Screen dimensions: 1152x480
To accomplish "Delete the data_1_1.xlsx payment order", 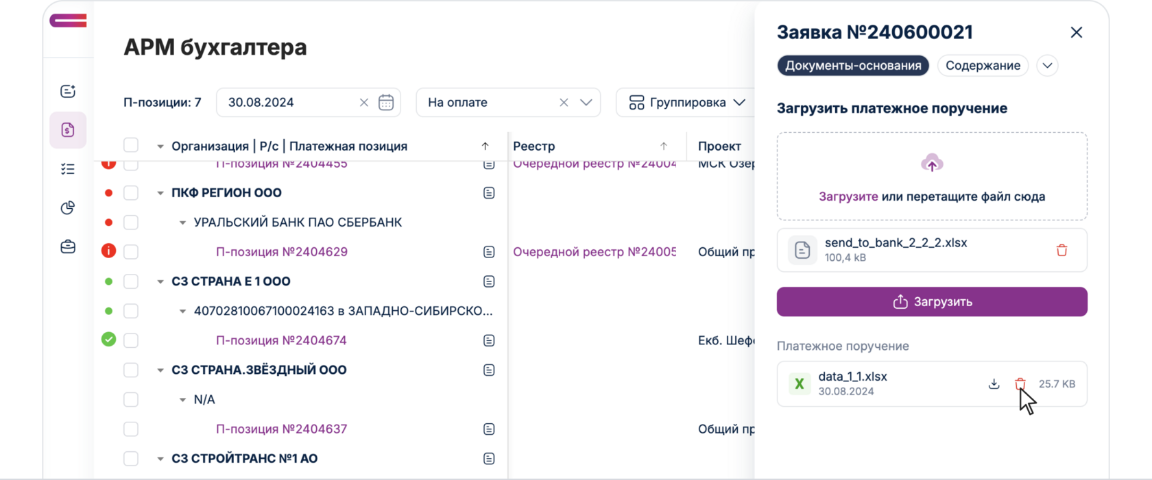I will click(1020, 384).
